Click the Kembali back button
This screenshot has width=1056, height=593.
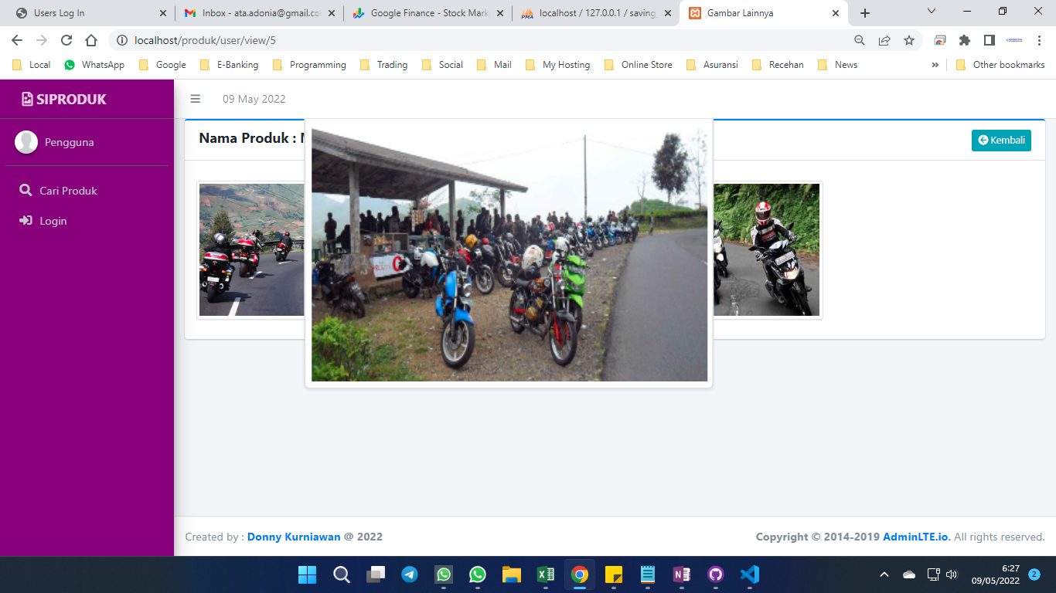pyautogui.click(x=1001, y=141)
